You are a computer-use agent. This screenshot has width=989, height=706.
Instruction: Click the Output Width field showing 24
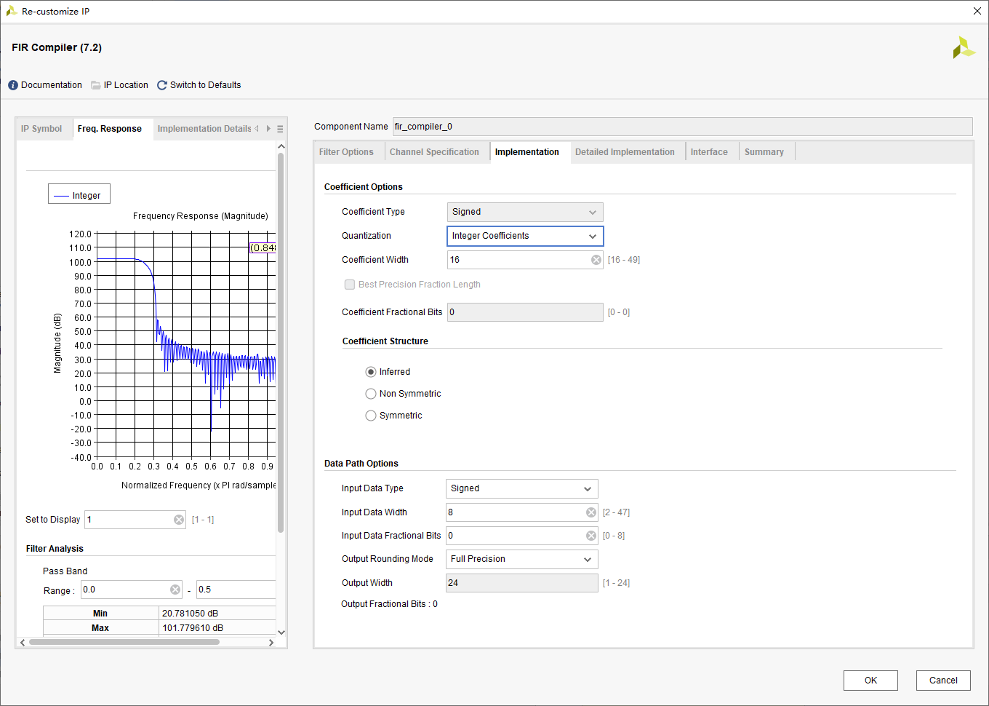pyautogui.click(x=522, y=583)
